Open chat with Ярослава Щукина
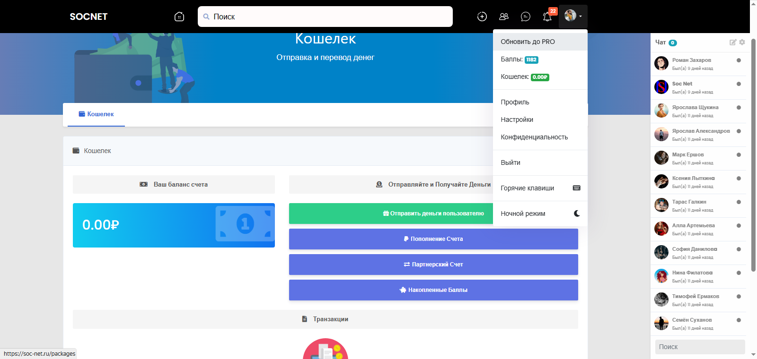757x359 pixels. 698,111
